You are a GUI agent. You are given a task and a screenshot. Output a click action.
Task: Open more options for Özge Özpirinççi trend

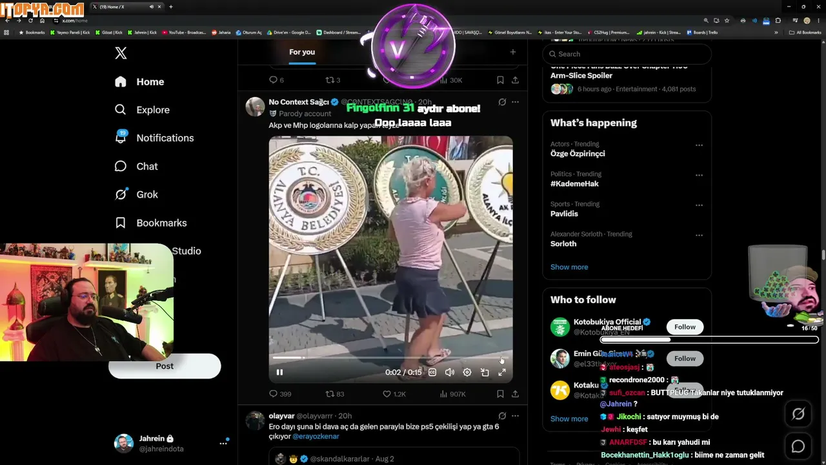click(699, 145)
